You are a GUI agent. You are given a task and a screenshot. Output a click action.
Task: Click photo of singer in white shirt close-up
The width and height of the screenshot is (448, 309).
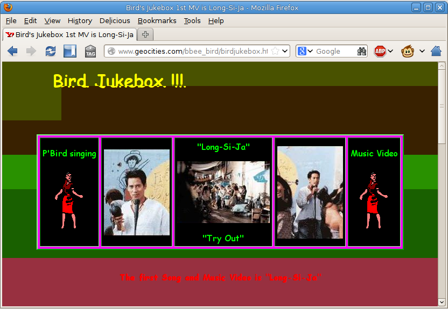[137, 192]
